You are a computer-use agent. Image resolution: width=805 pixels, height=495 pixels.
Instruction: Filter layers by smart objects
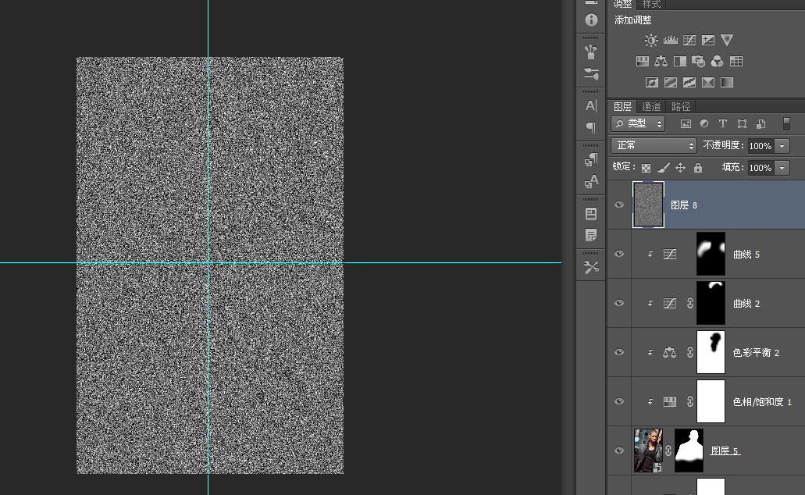[x=760, y=123]
